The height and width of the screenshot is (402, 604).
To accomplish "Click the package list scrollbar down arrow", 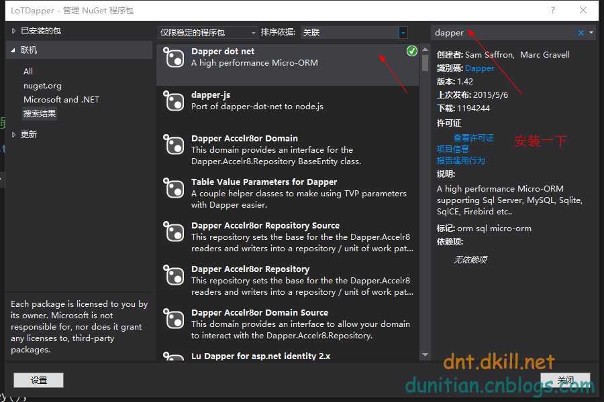I will (425, 354).
